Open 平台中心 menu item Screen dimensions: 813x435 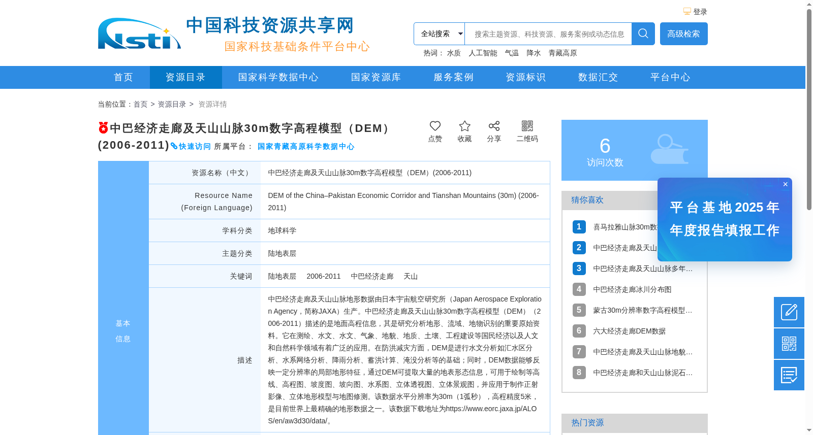click(670, 77)
